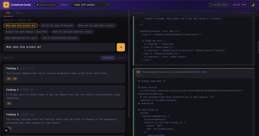Toggle dark mode moon icon
The width and height of the screenshot is (259, 136).
253,5
